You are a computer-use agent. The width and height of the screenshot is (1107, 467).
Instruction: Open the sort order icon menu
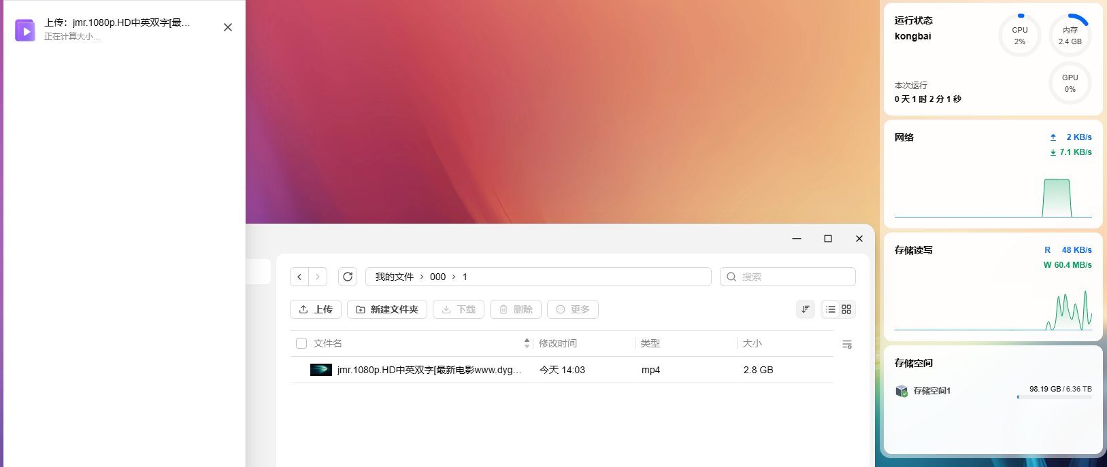806,309
